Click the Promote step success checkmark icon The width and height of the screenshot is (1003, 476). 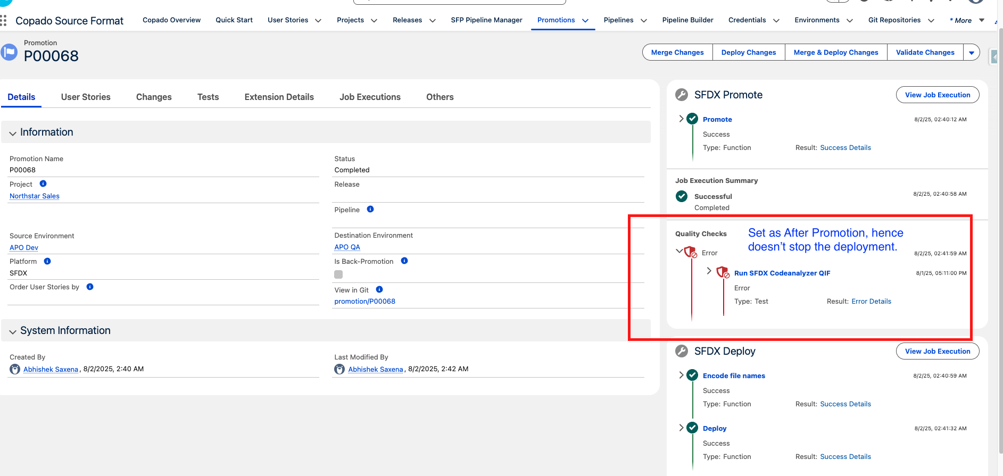(692, 119)
